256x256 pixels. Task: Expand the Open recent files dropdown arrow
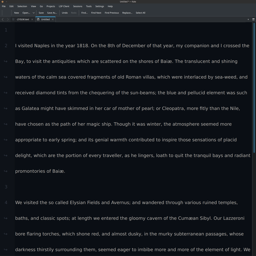point(34,13)
